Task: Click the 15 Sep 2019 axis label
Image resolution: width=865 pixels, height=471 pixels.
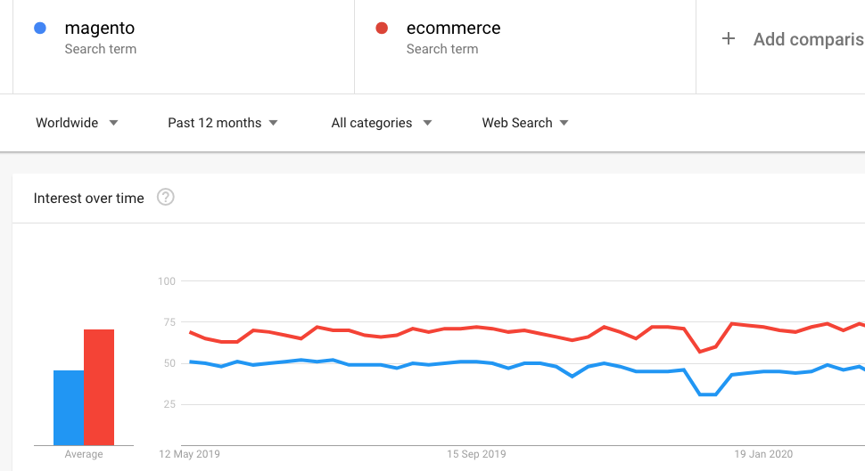Action: click(476, 454)
